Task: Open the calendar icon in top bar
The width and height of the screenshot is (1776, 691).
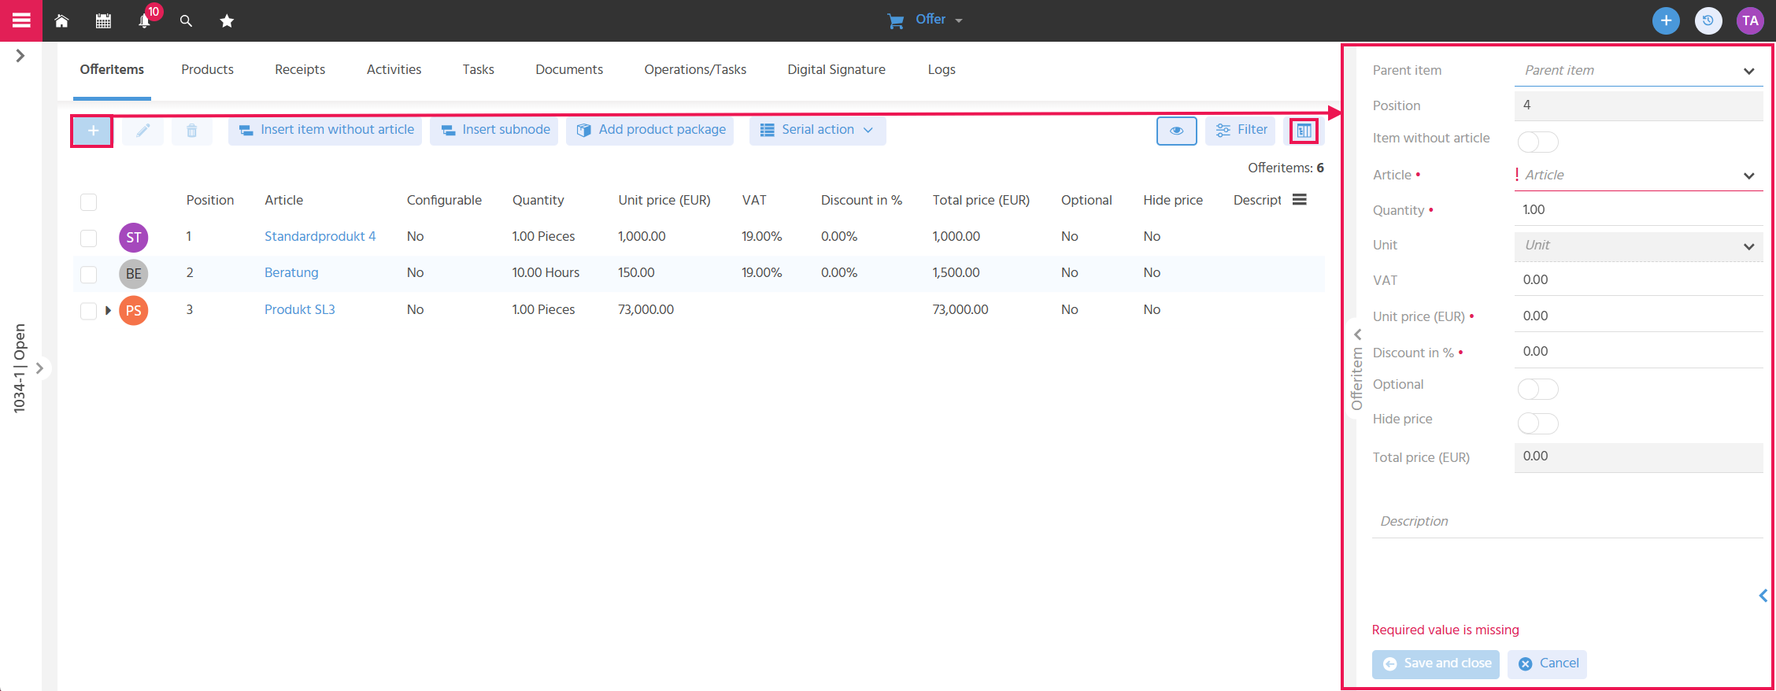Action: [x=103, y=21]
